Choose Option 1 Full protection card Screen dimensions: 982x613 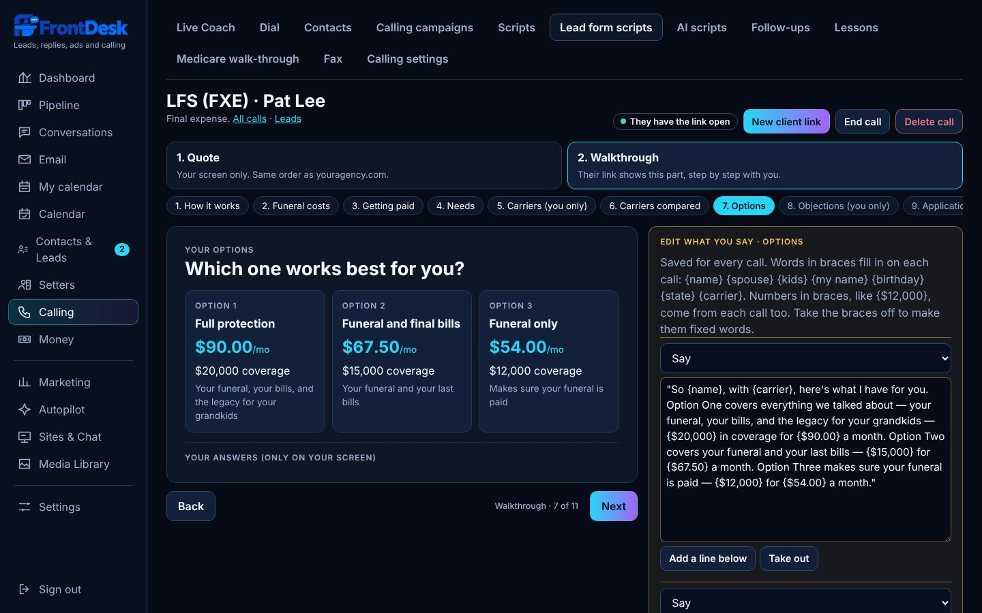click(x=255, y=361)
